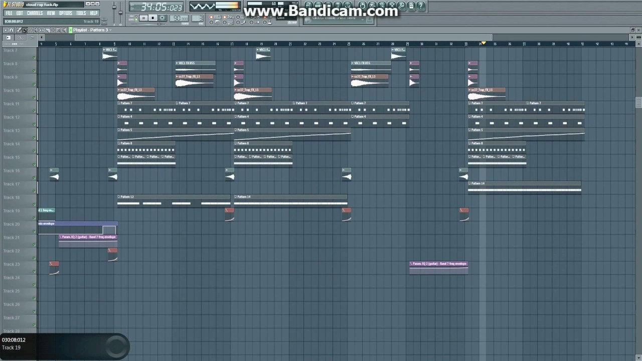Image resolution: width=642 pixels, height=361 pixels.
Task: Mute Track 16 with its green dot
Action: coord(34,178)
